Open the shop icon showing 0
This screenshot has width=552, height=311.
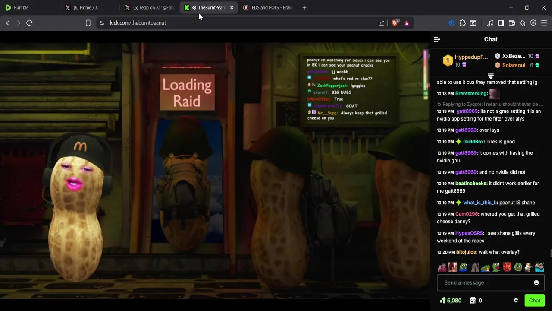(x=476, y=301)
